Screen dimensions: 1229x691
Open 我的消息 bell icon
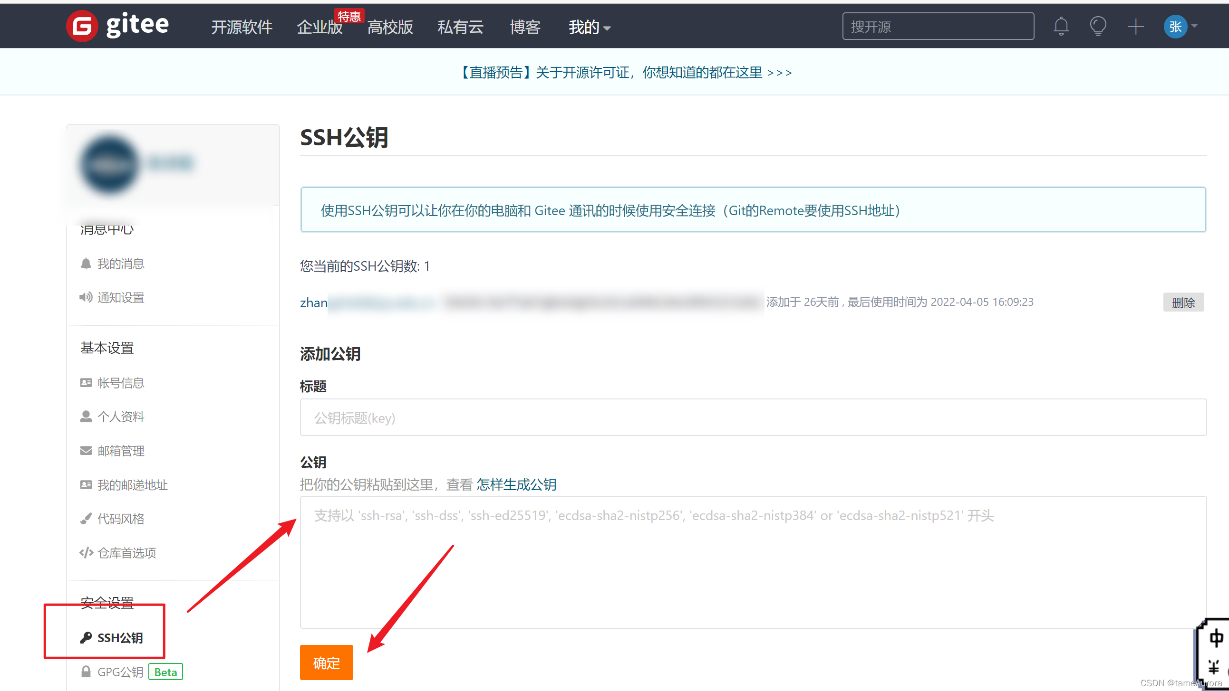86,263
